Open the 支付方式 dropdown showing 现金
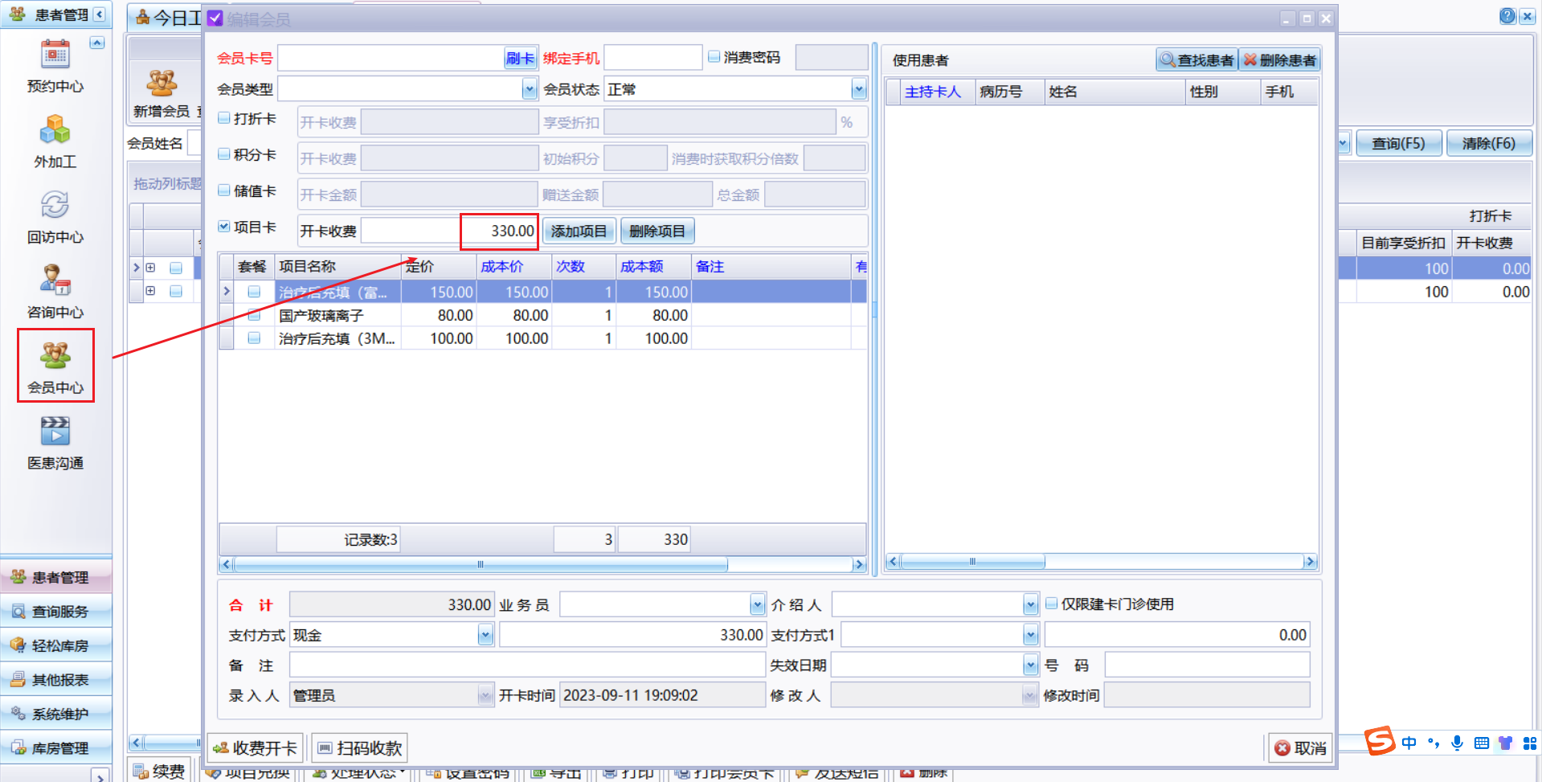This screenshot has height=782, width=1542. (x=485, y=635)
